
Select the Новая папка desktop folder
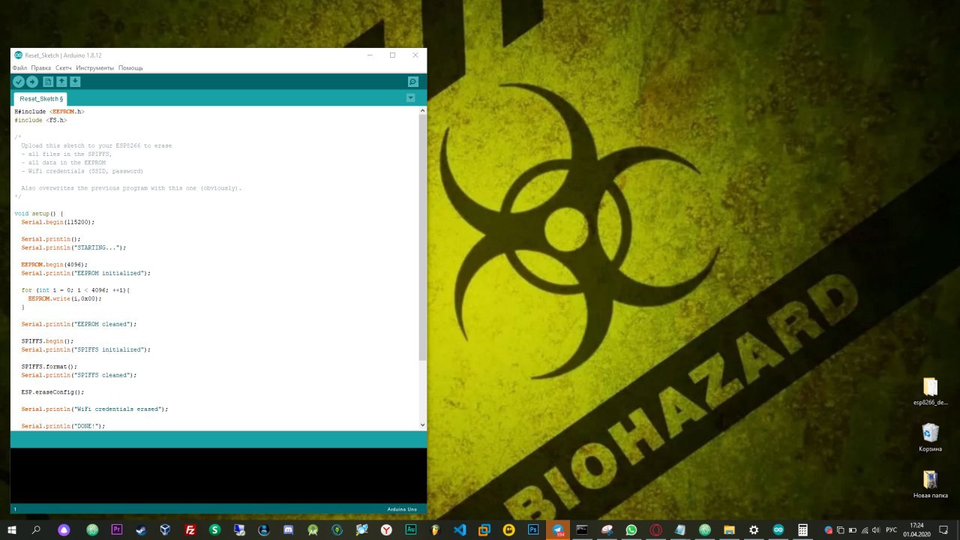tap(930, 484)
